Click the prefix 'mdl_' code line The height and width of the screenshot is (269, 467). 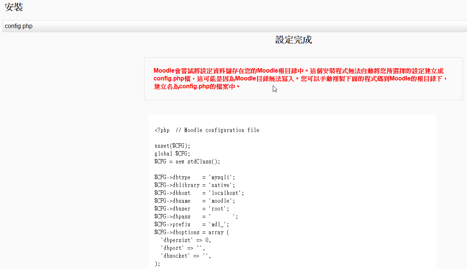[x=192, y=224]
